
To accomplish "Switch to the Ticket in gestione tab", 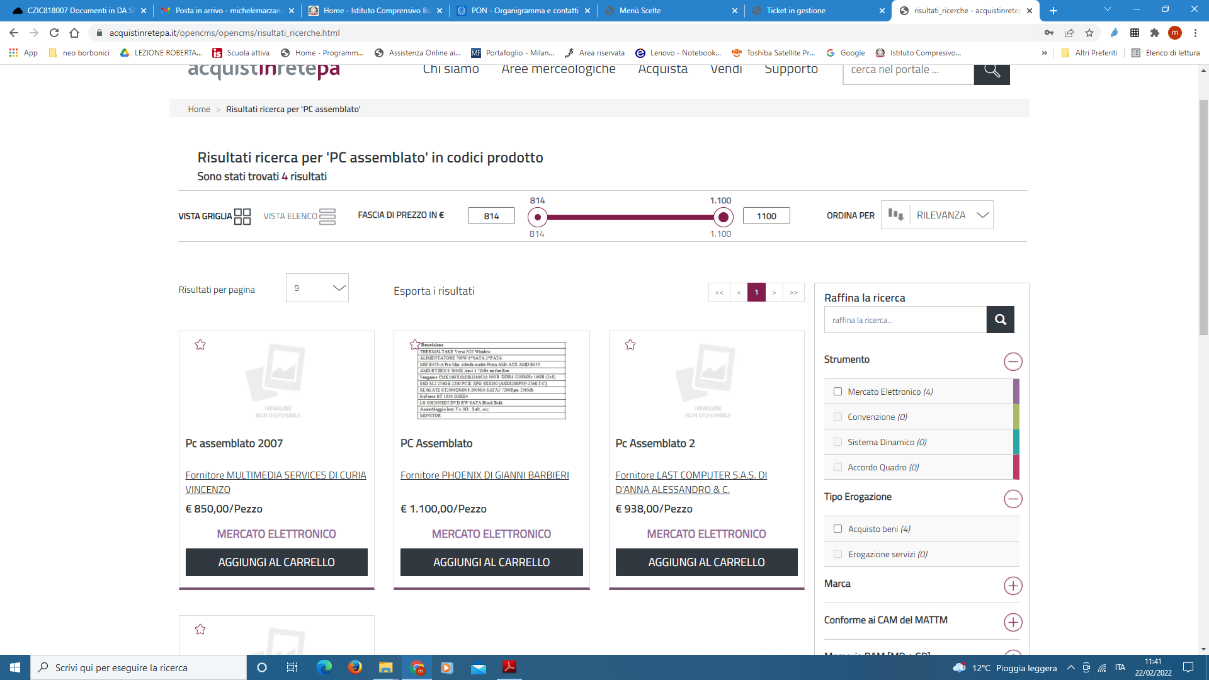I will [x=795, y=11].
